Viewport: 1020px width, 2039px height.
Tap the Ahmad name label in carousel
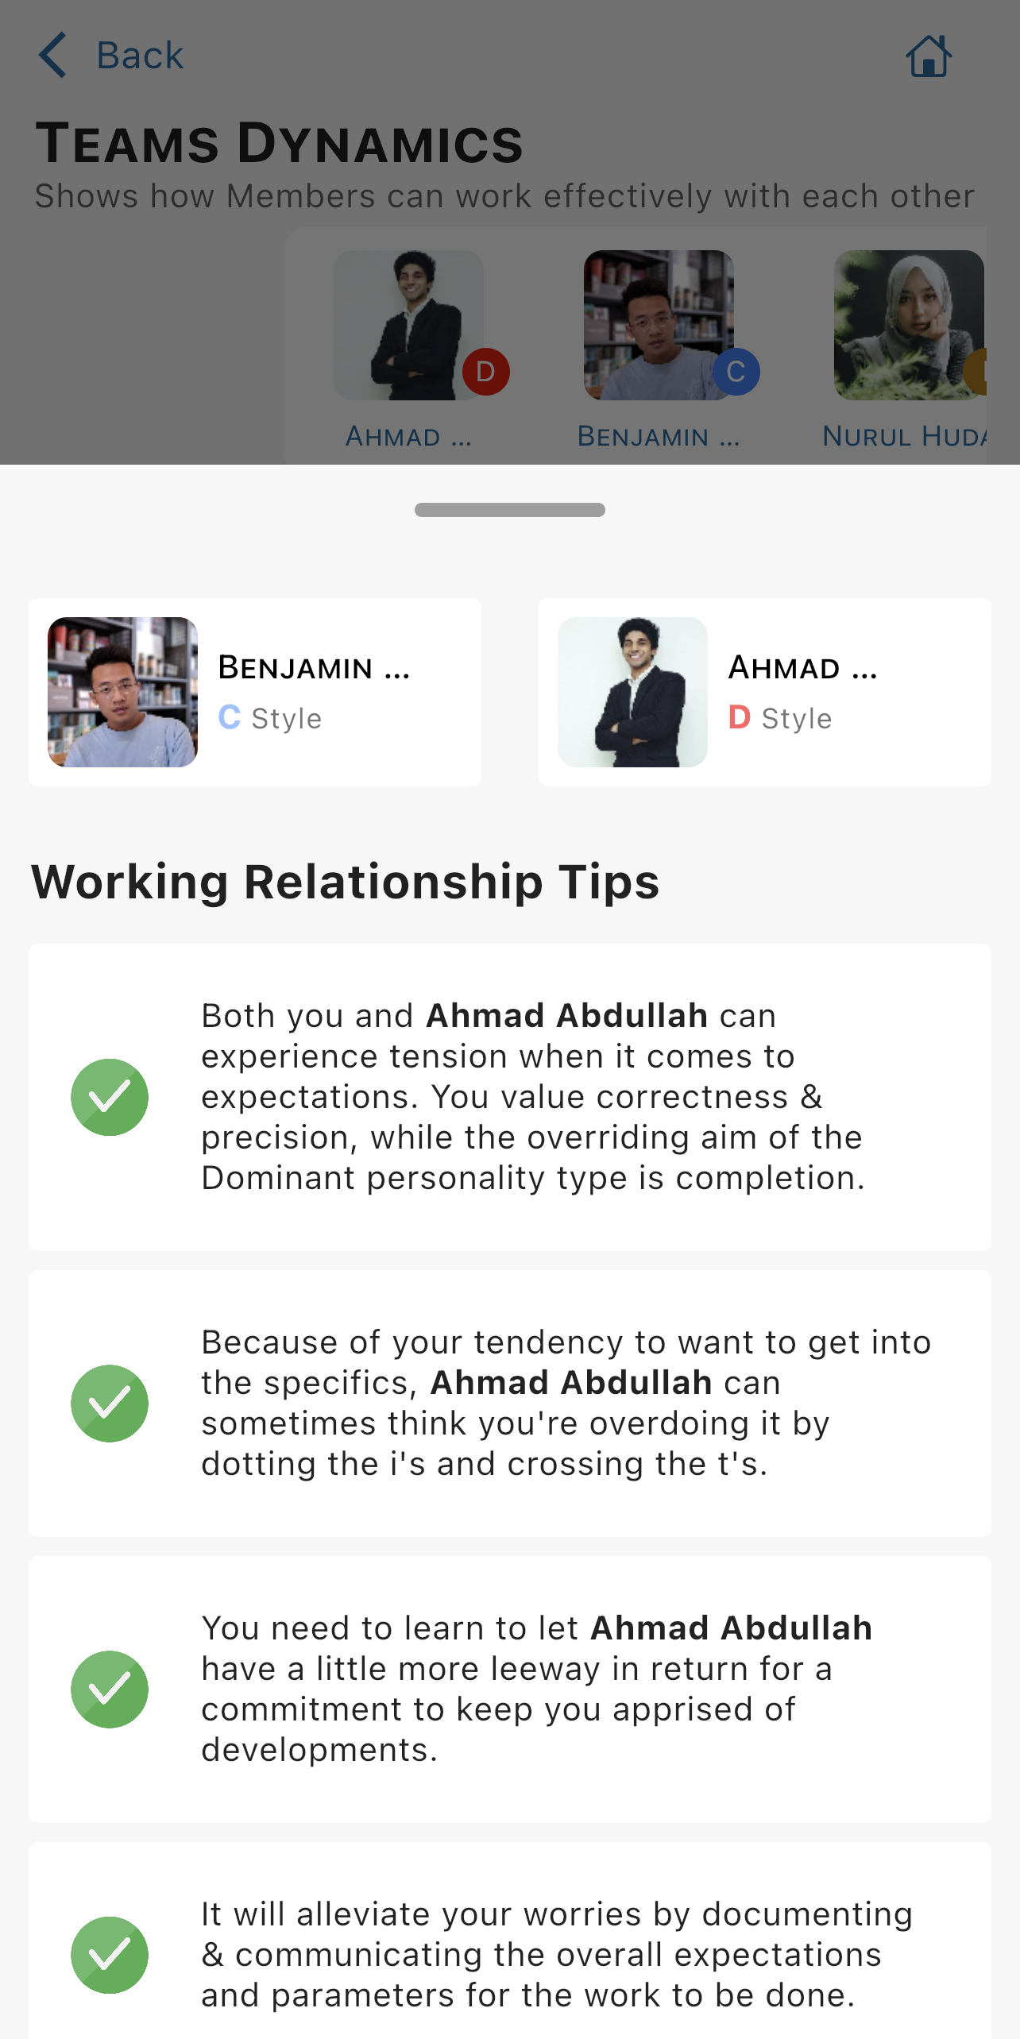408,436
